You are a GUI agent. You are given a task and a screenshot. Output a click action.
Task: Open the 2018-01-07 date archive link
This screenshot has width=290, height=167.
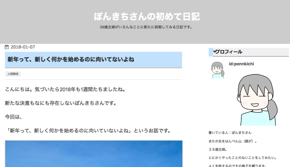[23, 47]
